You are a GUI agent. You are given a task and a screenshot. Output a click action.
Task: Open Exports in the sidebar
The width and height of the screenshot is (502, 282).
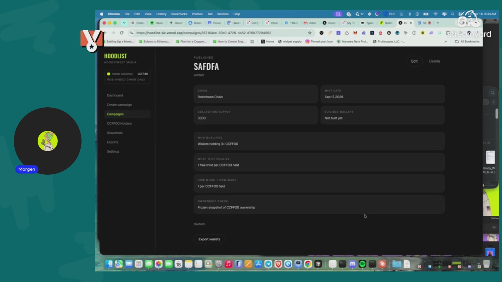point(113,143)
